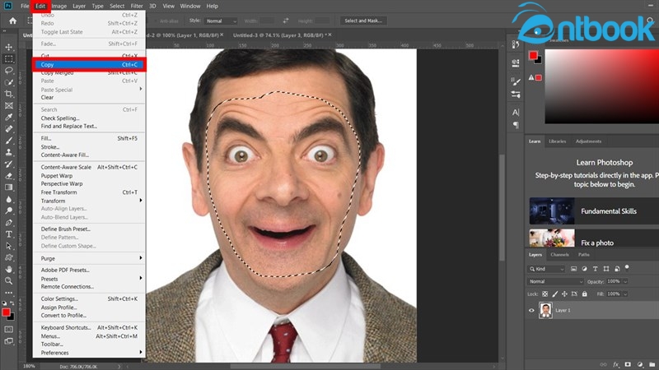Select the Healing Brush tool

(8, 129)
